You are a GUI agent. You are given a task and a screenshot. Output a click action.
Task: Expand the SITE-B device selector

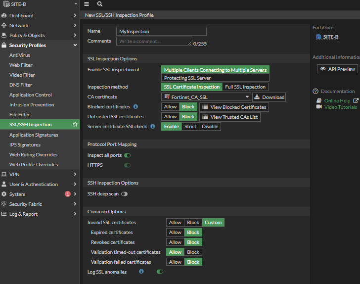40,4
